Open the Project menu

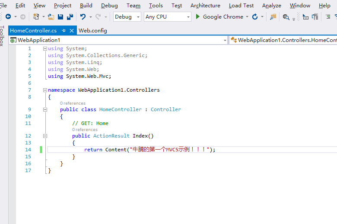[x=63, y=5]
